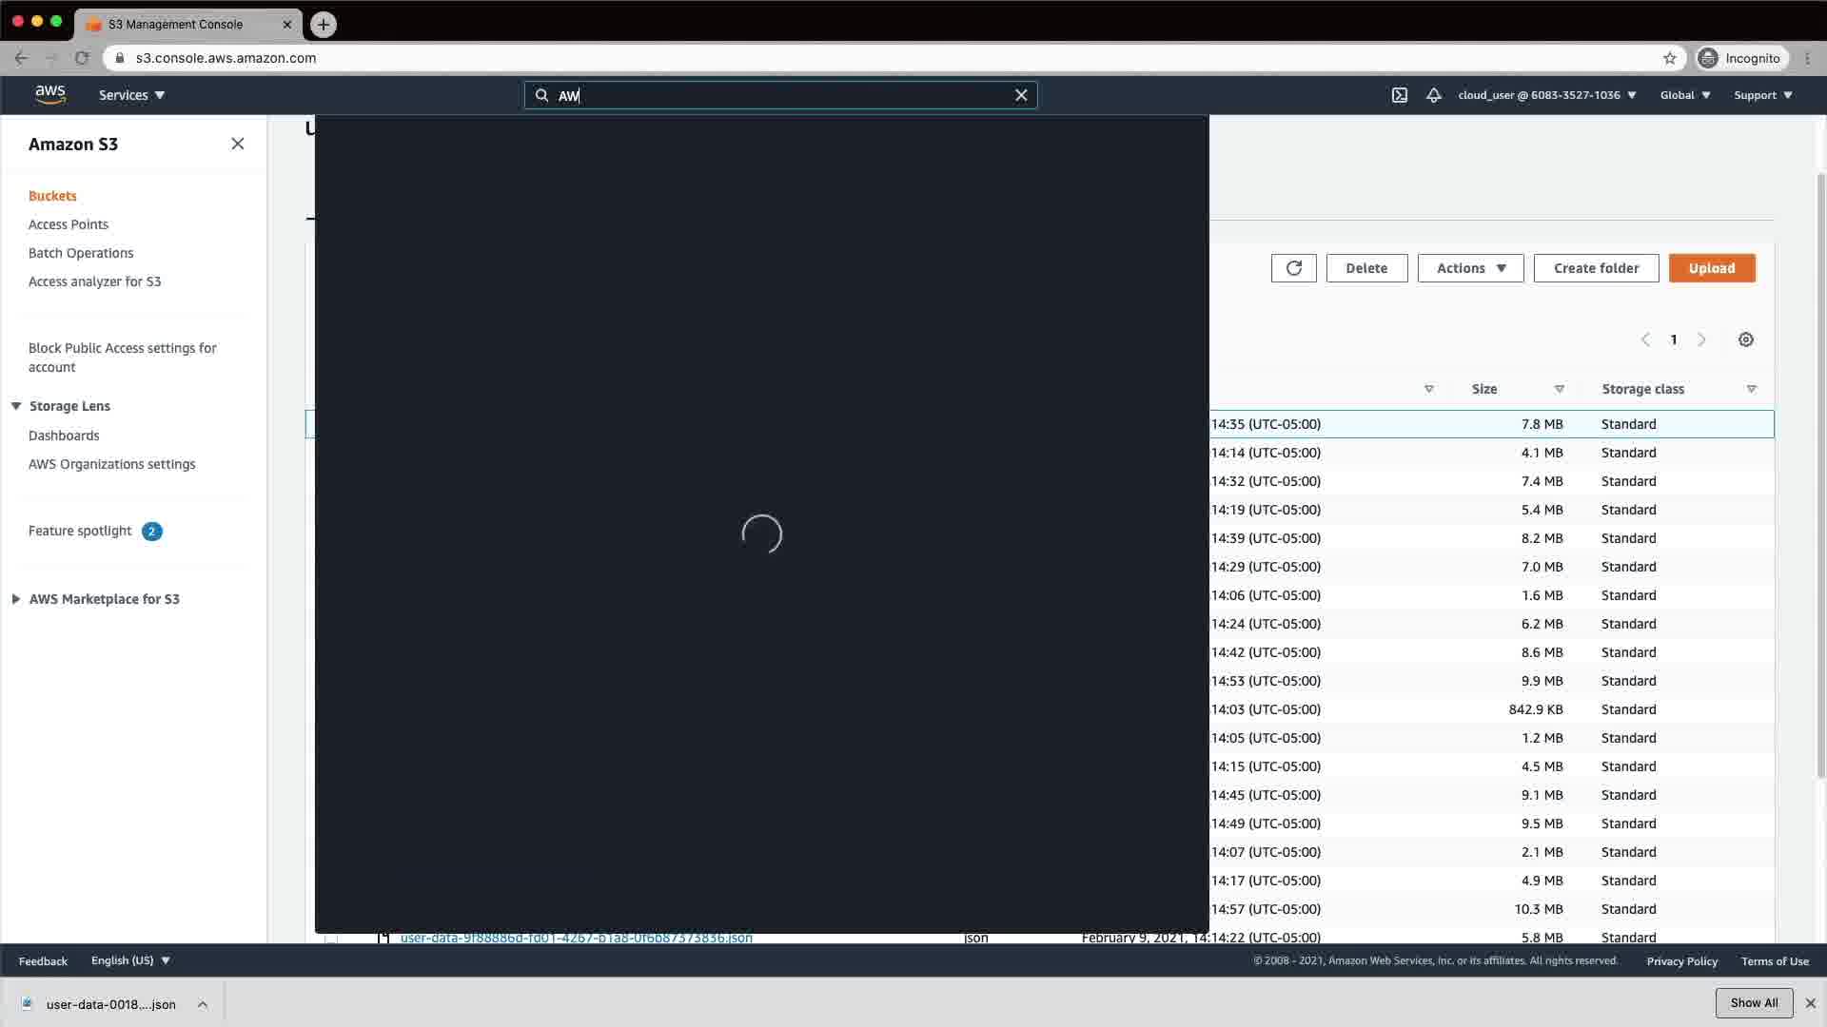1827x1027 pixels.
Task: Go to next page of objects
Action: 1701,339
